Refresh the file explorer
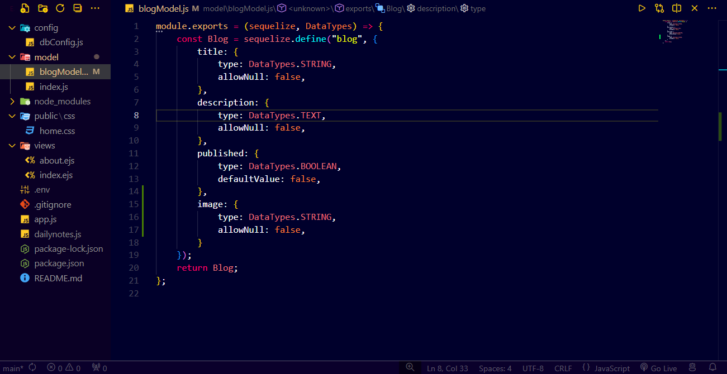 pos(60,8)
